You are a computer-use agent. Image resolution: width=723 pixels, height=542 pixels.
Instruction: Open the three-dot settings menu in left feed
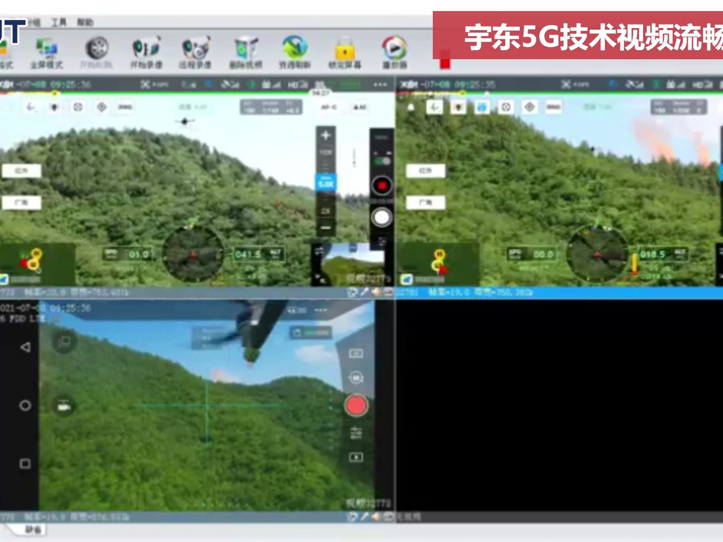click(x=380, y=85)
